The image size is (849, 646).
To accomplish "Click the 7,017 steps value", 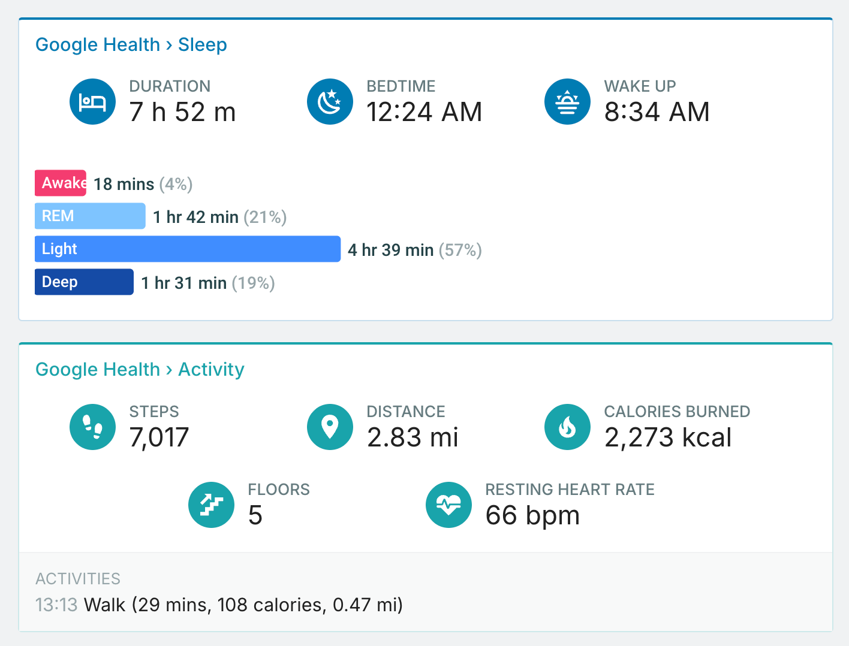I will point(159,437).
